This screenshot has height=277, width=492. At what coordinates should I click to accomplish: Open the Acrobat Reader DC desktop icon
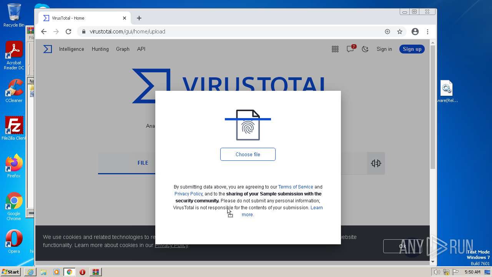coord(14,56)
